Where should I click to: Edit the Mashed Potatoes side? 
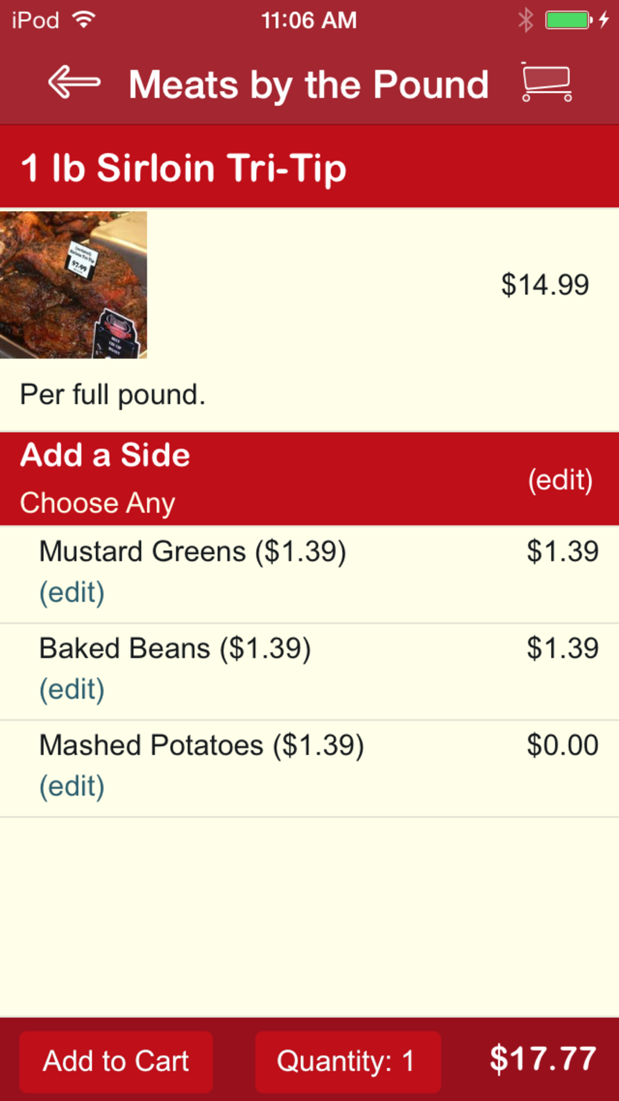click(72, 787)
